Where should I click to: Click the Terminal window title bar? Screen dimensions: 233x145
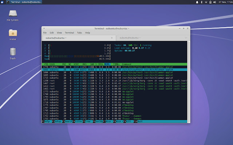112,28
